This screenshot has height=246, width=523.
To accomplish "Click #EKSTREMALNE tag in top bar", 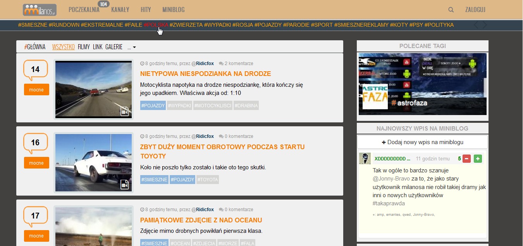I will pyautogui.click(x=102, y=25).
